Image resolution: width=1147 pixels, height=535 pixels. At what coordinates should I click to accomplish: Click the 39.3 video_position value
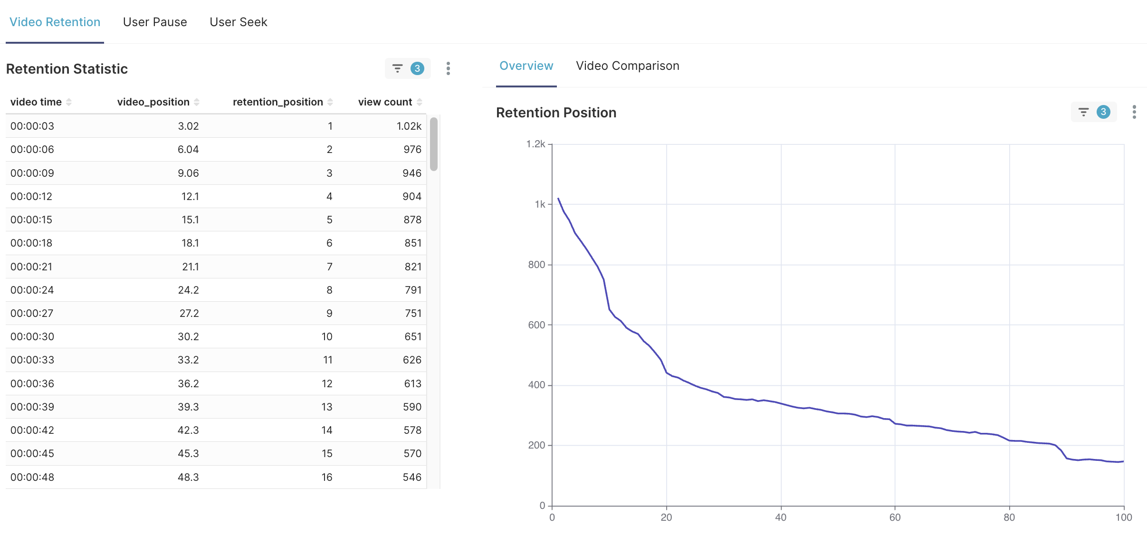(188, 407)
